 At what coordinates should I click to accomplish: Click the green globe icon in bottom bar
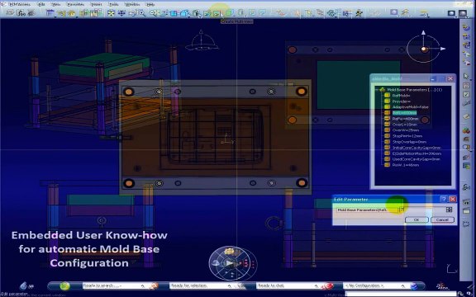pos(64,285)
